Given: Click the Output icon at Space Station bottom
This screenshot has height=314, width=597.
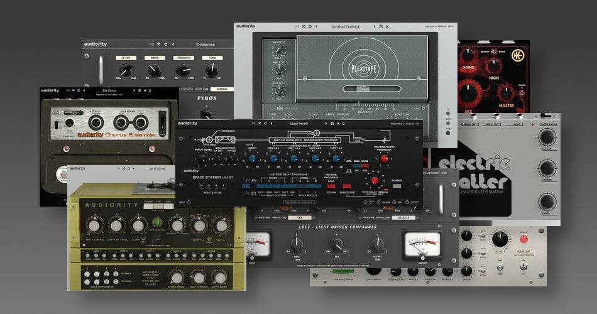Looking at the screenshot, I should point(407,202).
